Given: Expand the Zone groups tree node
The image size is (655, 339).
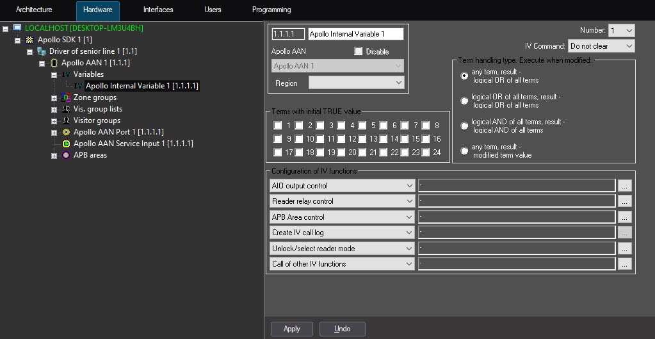Looking at the screenshot, I should click(x=54, y=97).
